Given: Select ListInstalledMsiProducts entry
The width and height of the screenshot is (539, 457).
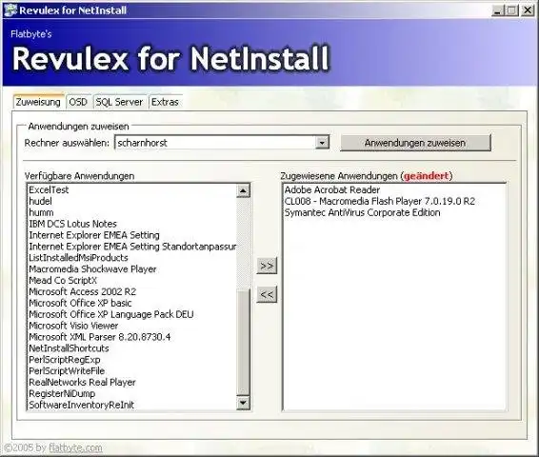Looking at the screenshot, I should point(131,258).
